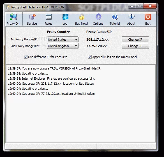Open the Service toolbar icon
The width and height of the screenshot is (164, 157).
[32, 17]
